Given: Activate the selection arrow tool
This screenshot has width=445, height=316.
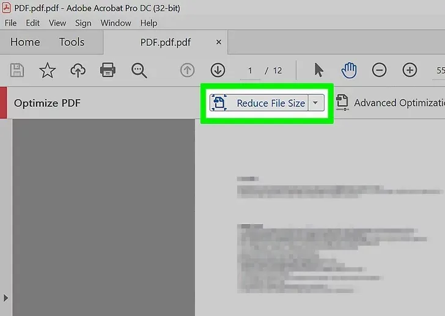Looking at the screenshot, I should (318, 70).
